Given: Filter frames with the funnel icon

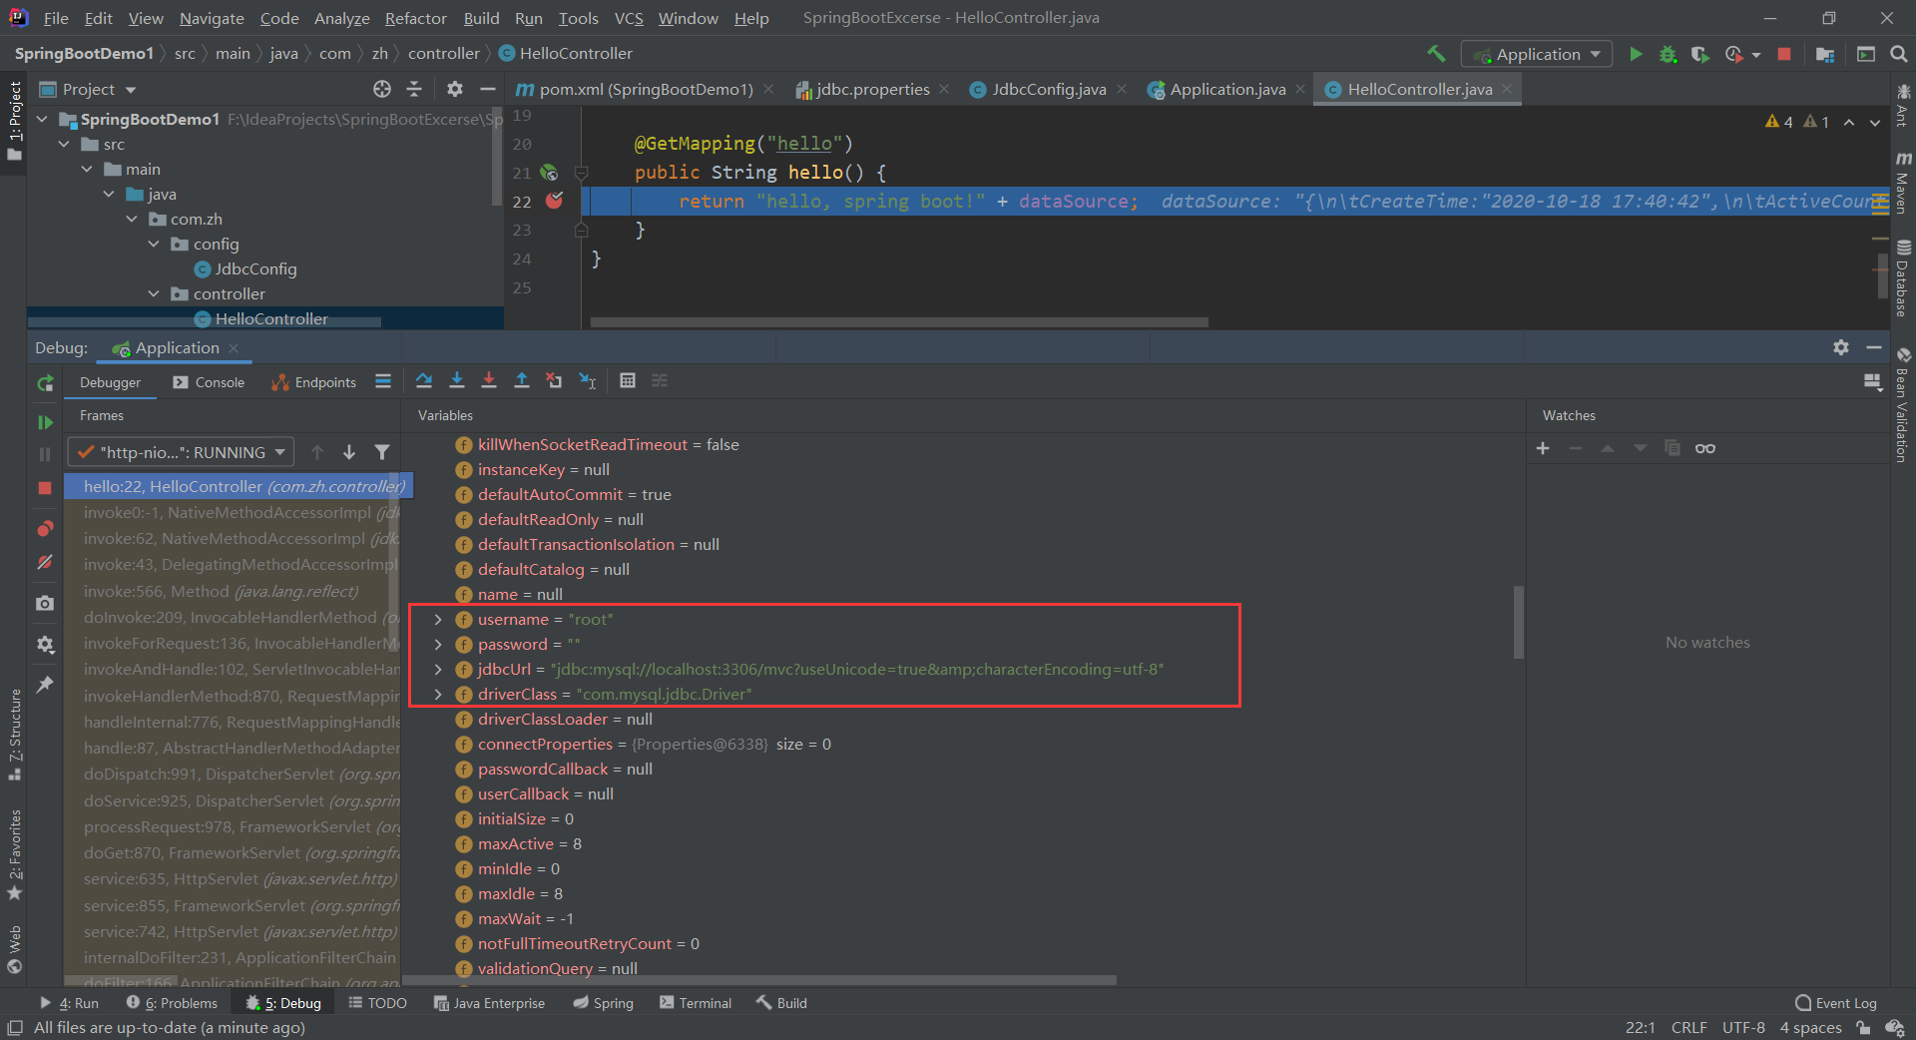Looking at the screenshot, I should pyautogui.click(x=382, y=452).
